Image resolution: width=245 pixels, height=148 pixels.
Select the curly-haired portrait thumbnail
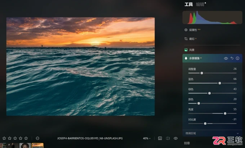point(25,145)
